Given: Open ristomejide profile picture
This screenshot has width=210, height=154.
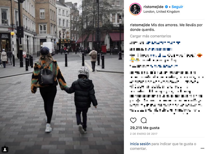Looking at the screenshot, I should coord(135,9).
